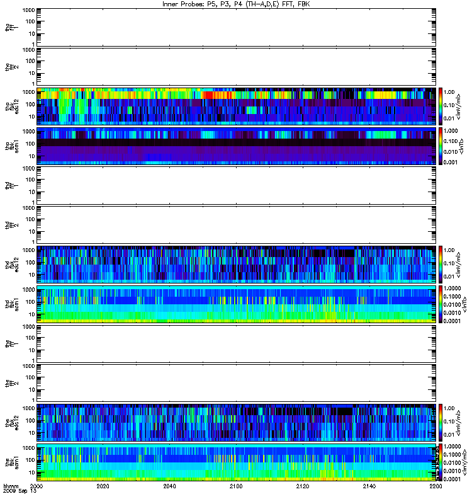
Task: Click the 2020 time axis label
Action: click(103, 486)
